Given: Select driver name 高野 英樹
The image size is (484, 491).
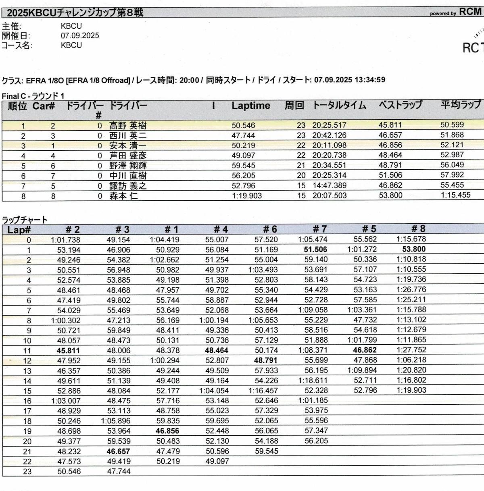Looking at the screenshot, I should 128,125.
